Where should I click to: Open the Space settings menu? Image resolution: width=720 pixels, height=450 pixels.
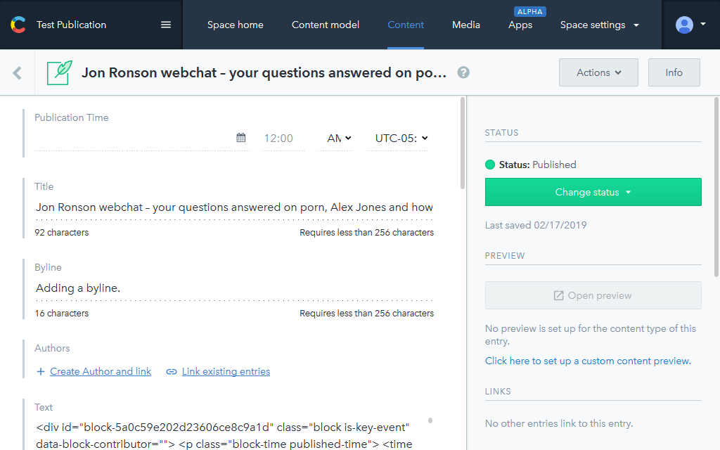click(599, 25)
